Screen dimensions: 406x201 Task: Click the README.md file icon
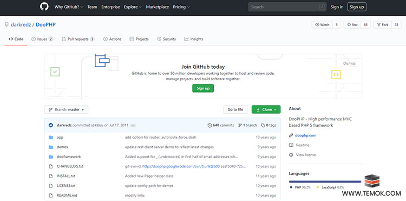click(x=51, y=195)
